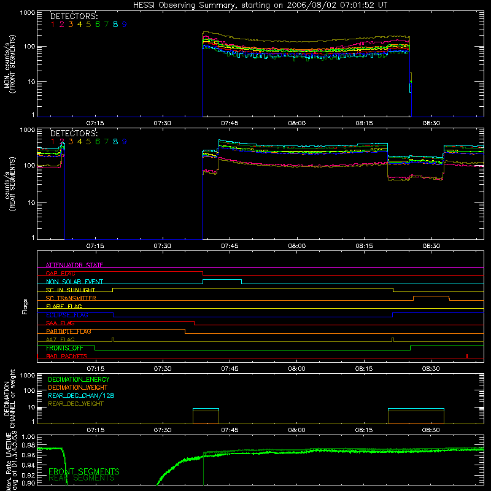Click the DECIMATION_ENERGY legend entry
This screenshot has width=491, height=491.
79,379
